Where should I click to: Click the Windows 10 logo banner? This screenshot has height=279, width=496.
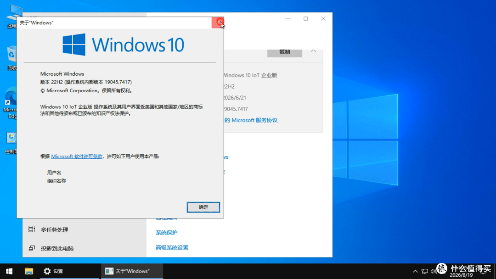pos(124,45)
